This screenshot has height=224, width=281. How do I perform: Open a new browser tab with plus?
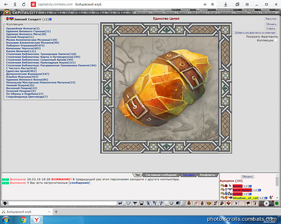(x=56, y=212)
